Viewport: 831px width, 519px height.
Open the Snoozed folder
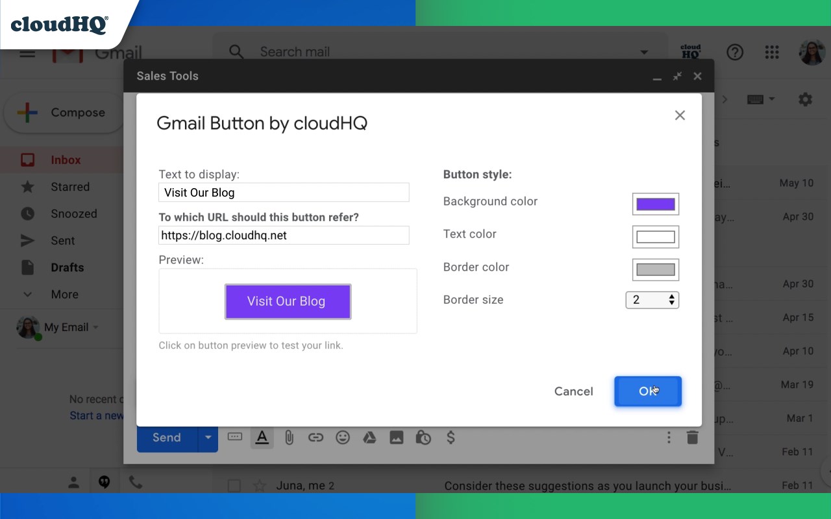coord(74,213)
